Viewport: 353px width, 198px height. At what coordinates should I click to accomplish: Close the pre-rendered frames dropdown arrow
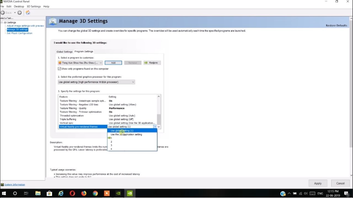(x=155, y=127)
